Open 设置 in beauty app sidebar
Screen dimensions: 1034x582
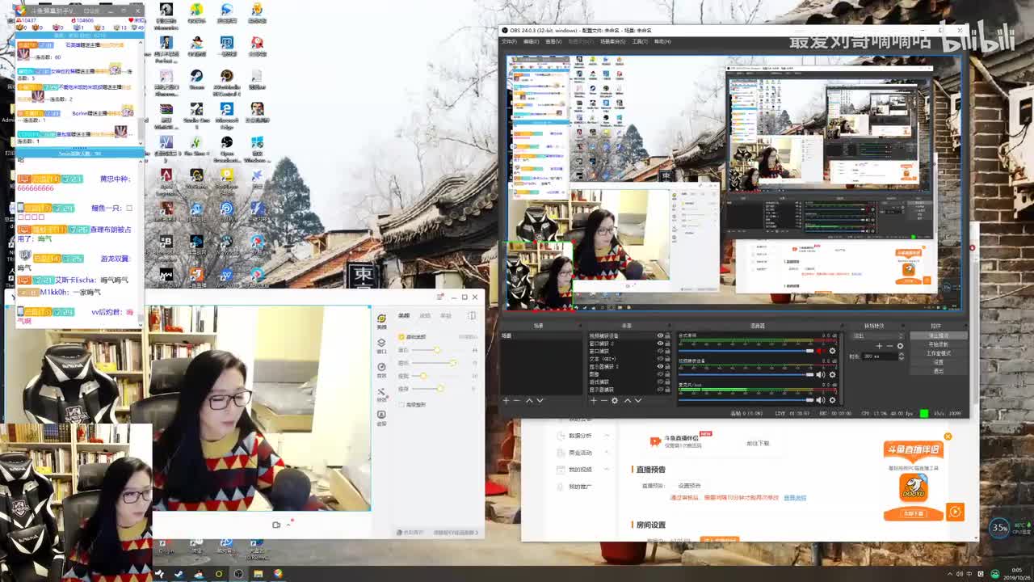[382, 418]
